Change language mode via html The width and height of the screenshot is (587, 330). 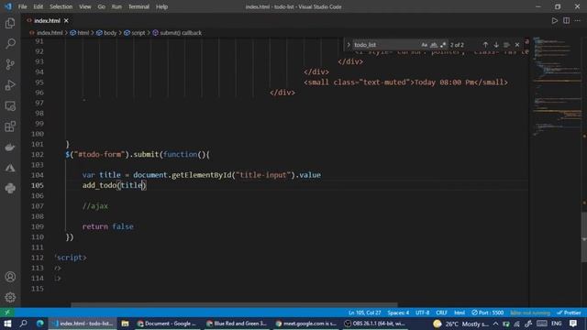coord(460,313)
